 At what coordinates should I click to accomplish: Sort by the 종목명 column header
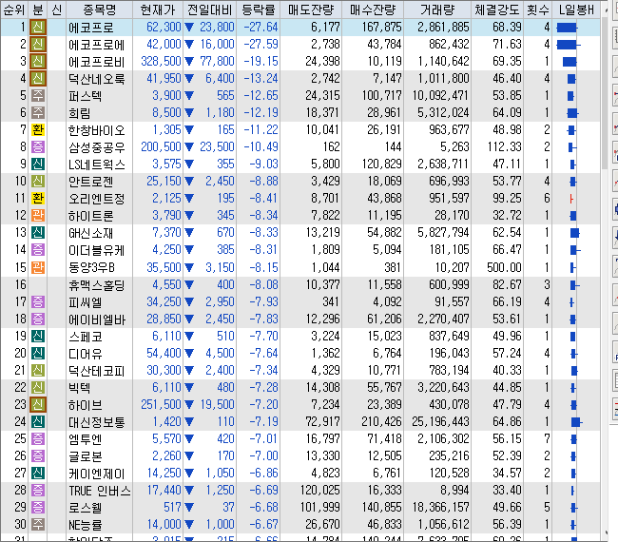[100, 10]
